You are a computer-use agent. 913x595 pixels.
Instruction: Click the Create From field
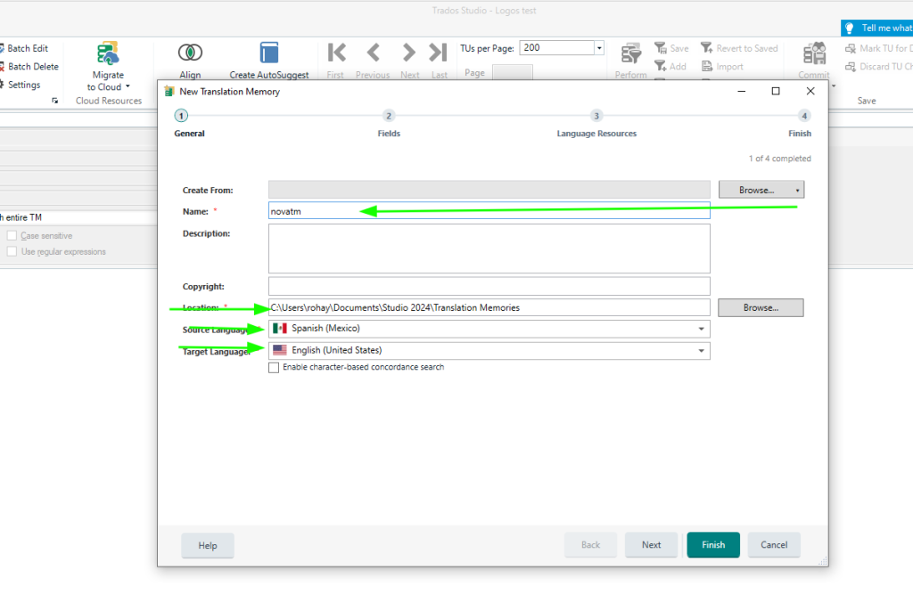[489, 190]
